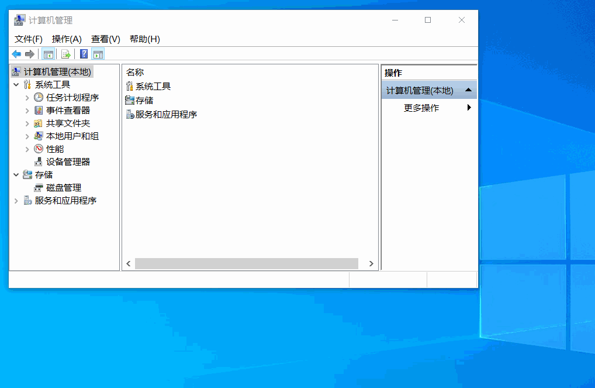Viewport: 595px width, 388px height.
Task: Click the 系统工具 wrench icon in tree
Action: [x=27, y=84]
